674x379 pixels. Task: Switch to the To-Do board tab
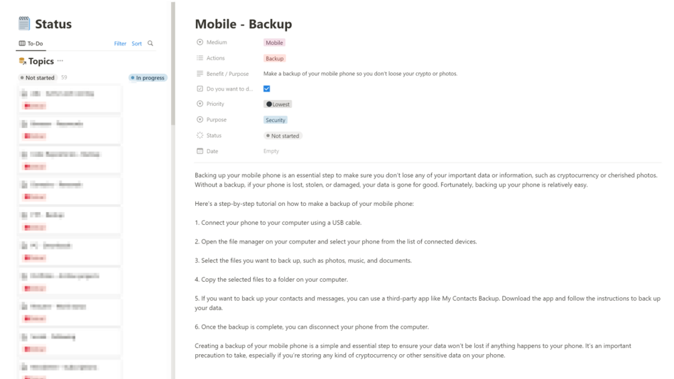31,44
